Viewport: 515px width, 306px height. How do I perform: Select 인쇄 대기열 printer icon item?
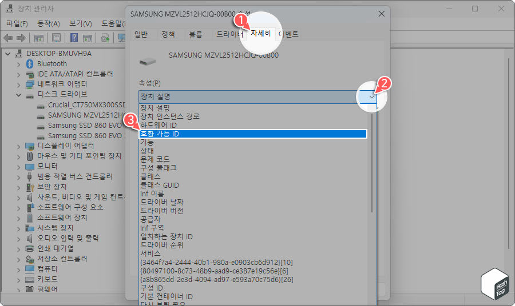point(30,249)
